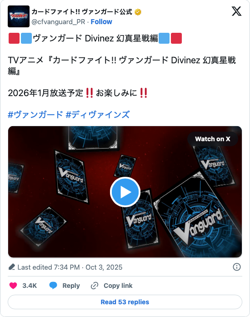Viewport: 250px width, 317px height.
Task: Click the blue reply bubble icon
Action: (x=53, y=286)
